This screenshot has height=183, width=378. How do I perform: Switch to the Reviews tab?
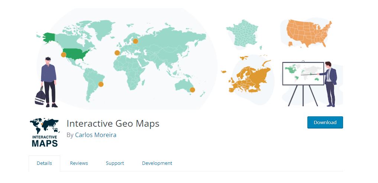pos(79,163)
